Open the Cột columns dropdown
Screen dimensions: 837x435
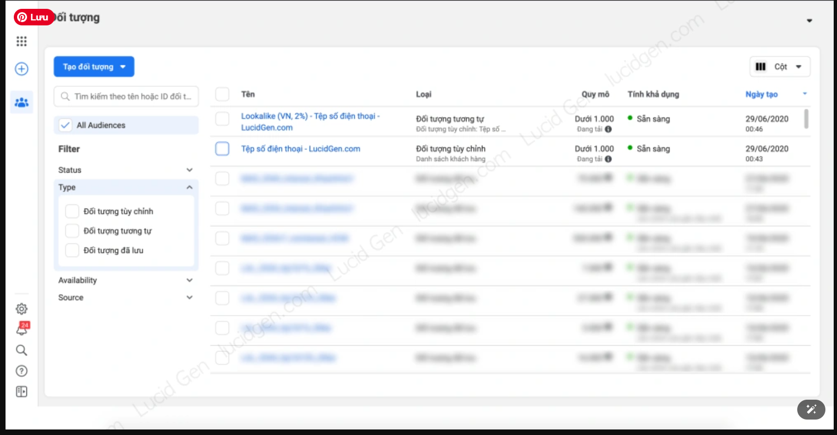click(780, 67)
